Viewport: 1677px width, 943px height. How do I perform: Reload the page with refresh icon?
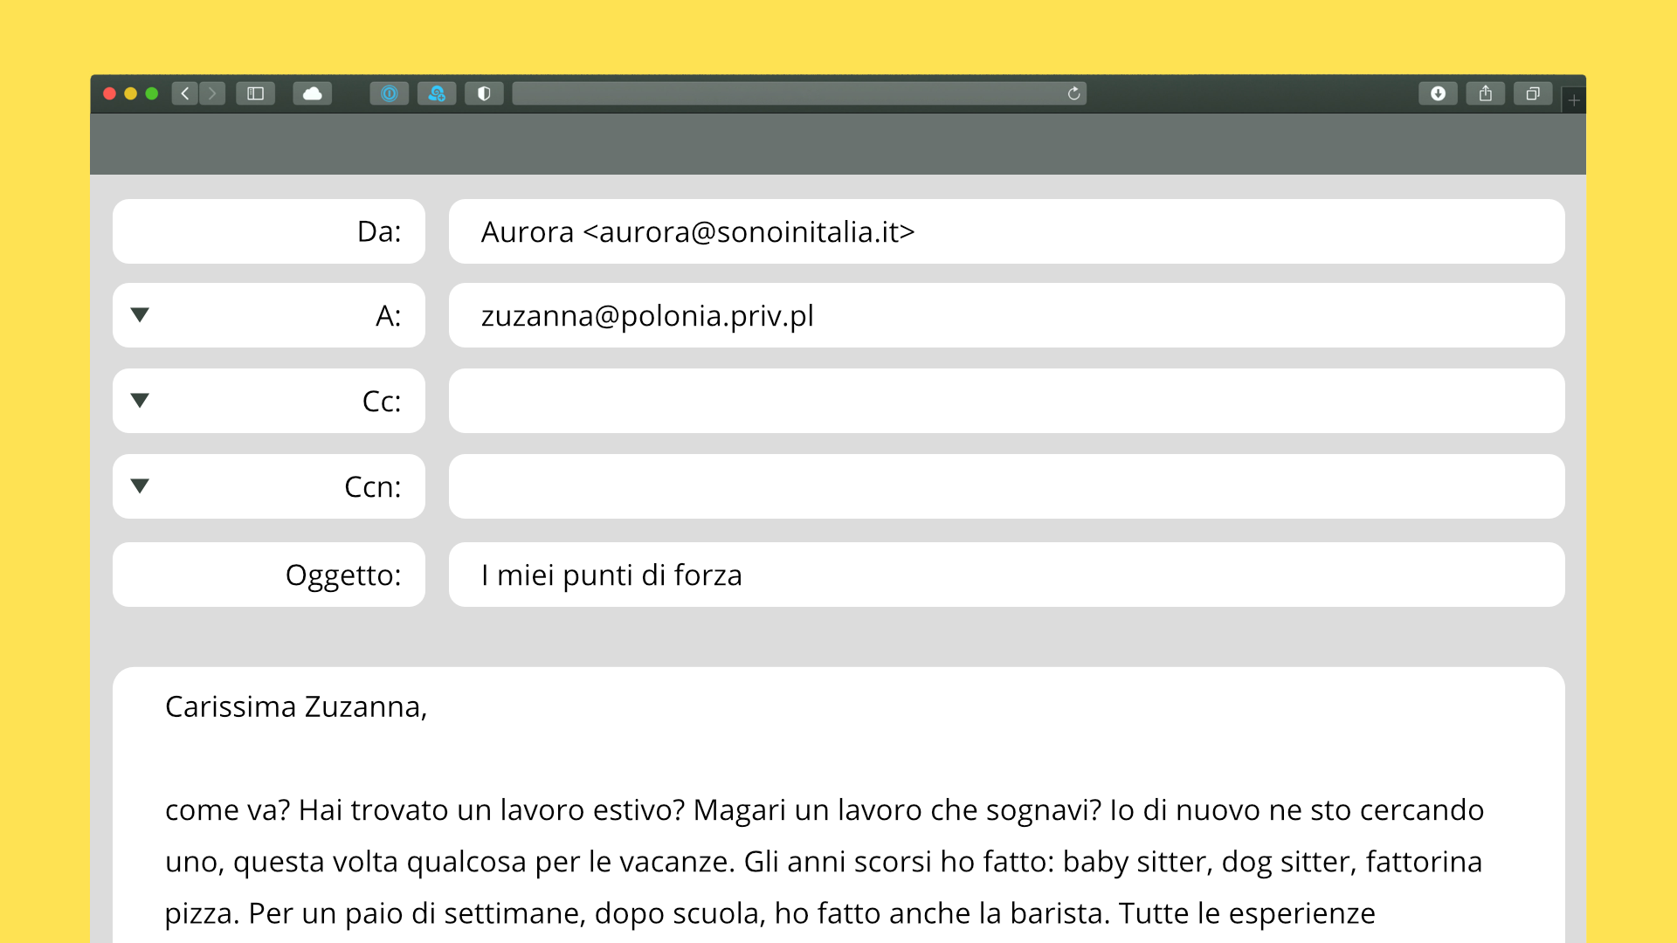tap(1073, 93)
